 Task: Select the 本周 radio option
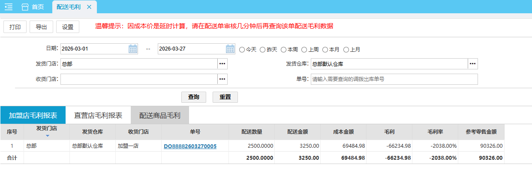(284, 50)
